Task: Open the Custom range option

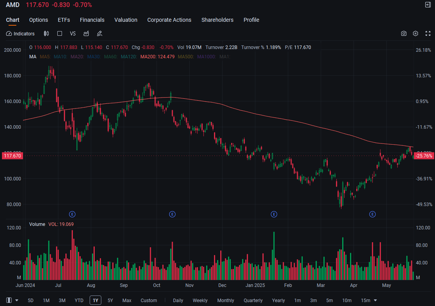Action: coord(149,300)
